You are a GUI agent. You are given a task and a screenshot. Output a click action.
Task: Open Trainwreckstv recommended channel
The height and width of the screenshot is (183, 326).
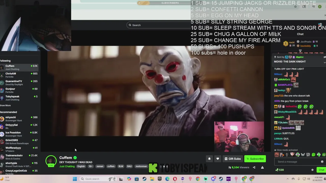19,157
